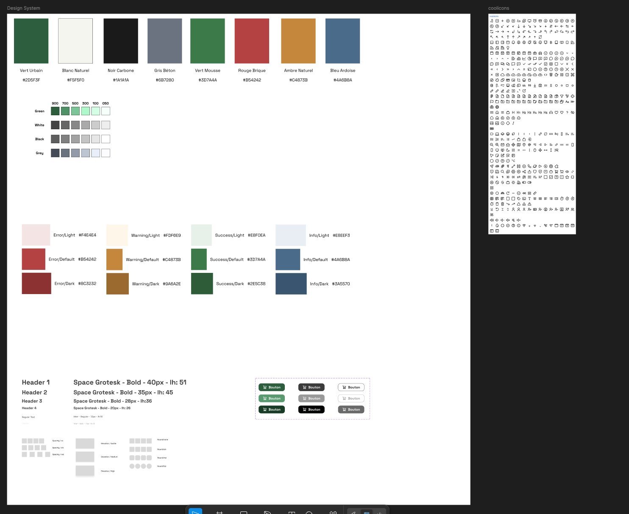Image resolution: width=629 pixels, height=514 pixels.
Task: Open the Actions menu in the toolbar
Action: pyautogui.click(x=333, y=511)
